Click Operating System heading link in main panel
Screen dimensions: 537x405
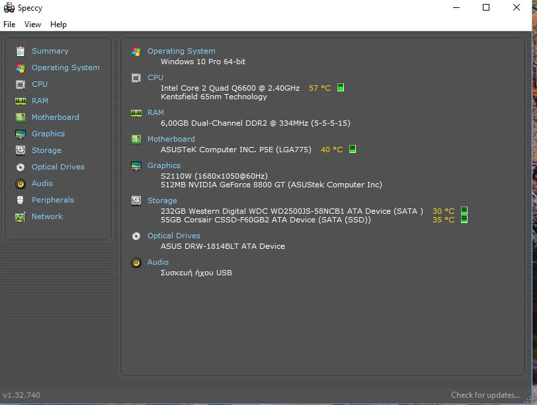pyautogui.click(x=181, y=51)
